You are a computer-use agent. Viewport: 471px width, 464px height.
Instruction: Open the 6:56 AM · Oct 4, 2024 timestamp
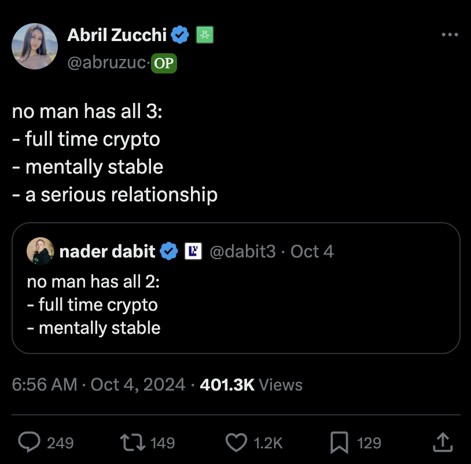[98, 385]
